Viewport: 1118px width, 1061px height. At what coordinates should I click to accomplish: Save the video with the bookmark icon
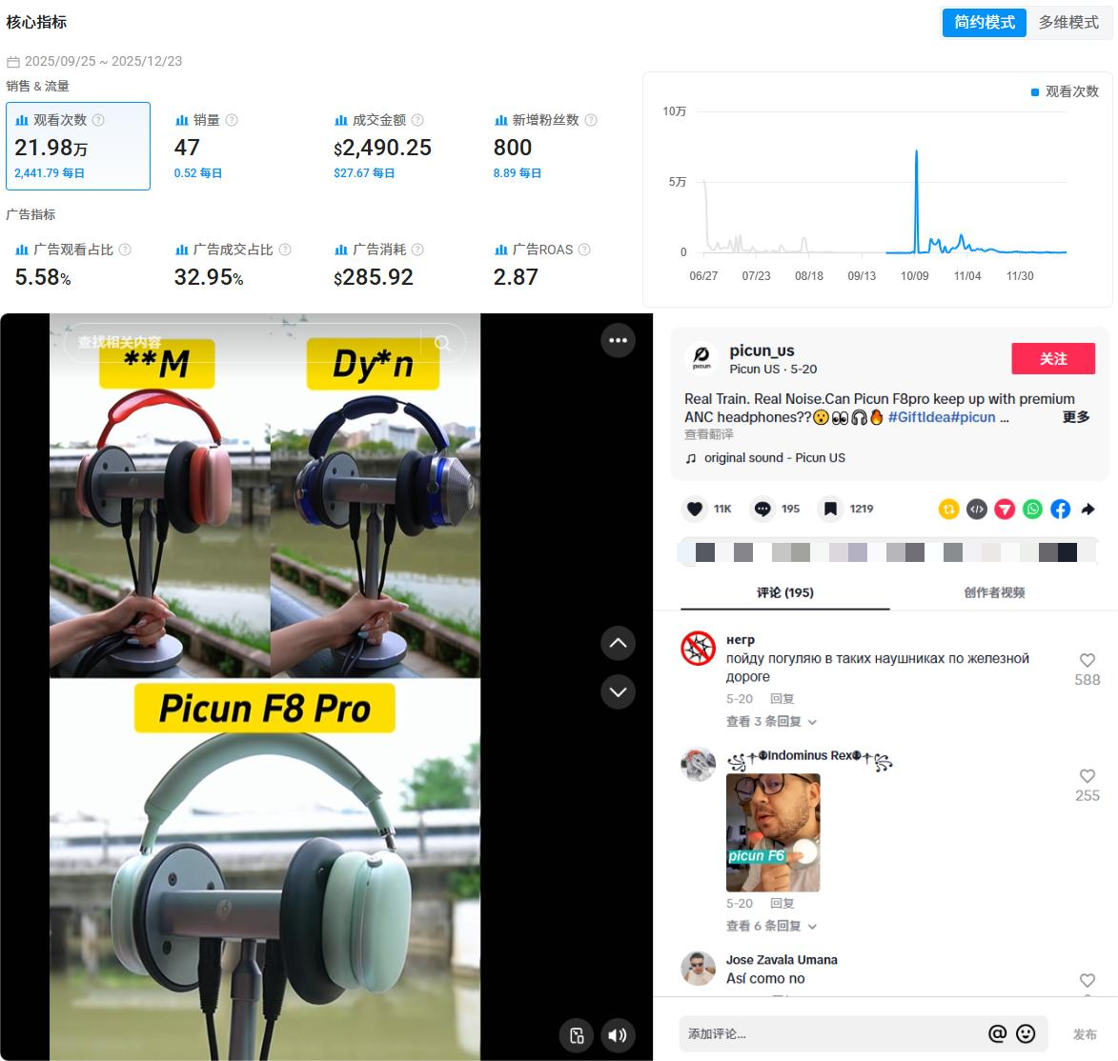(x=830, y=509)
